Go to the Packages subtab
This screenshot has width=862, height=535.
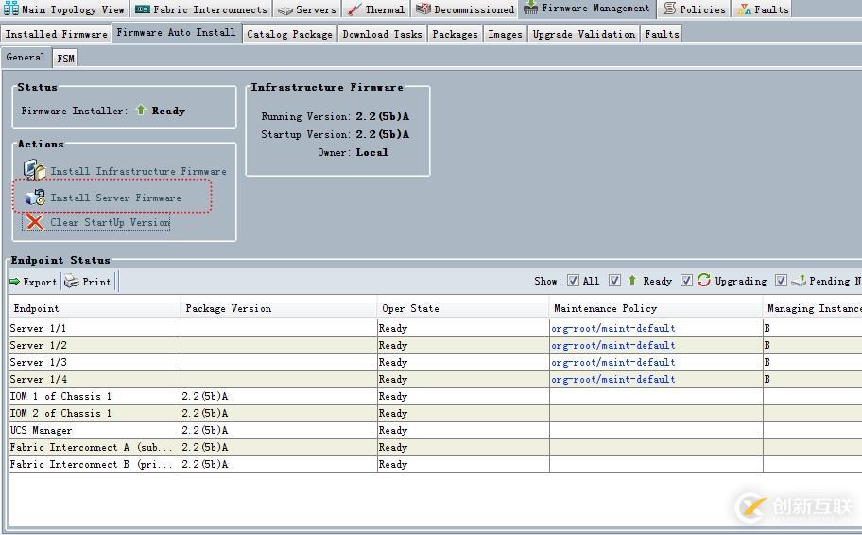coord(455,34)
